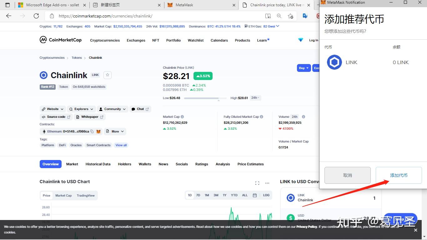
Task: Open chart more options ellipsis
Action: coord(267,183)
